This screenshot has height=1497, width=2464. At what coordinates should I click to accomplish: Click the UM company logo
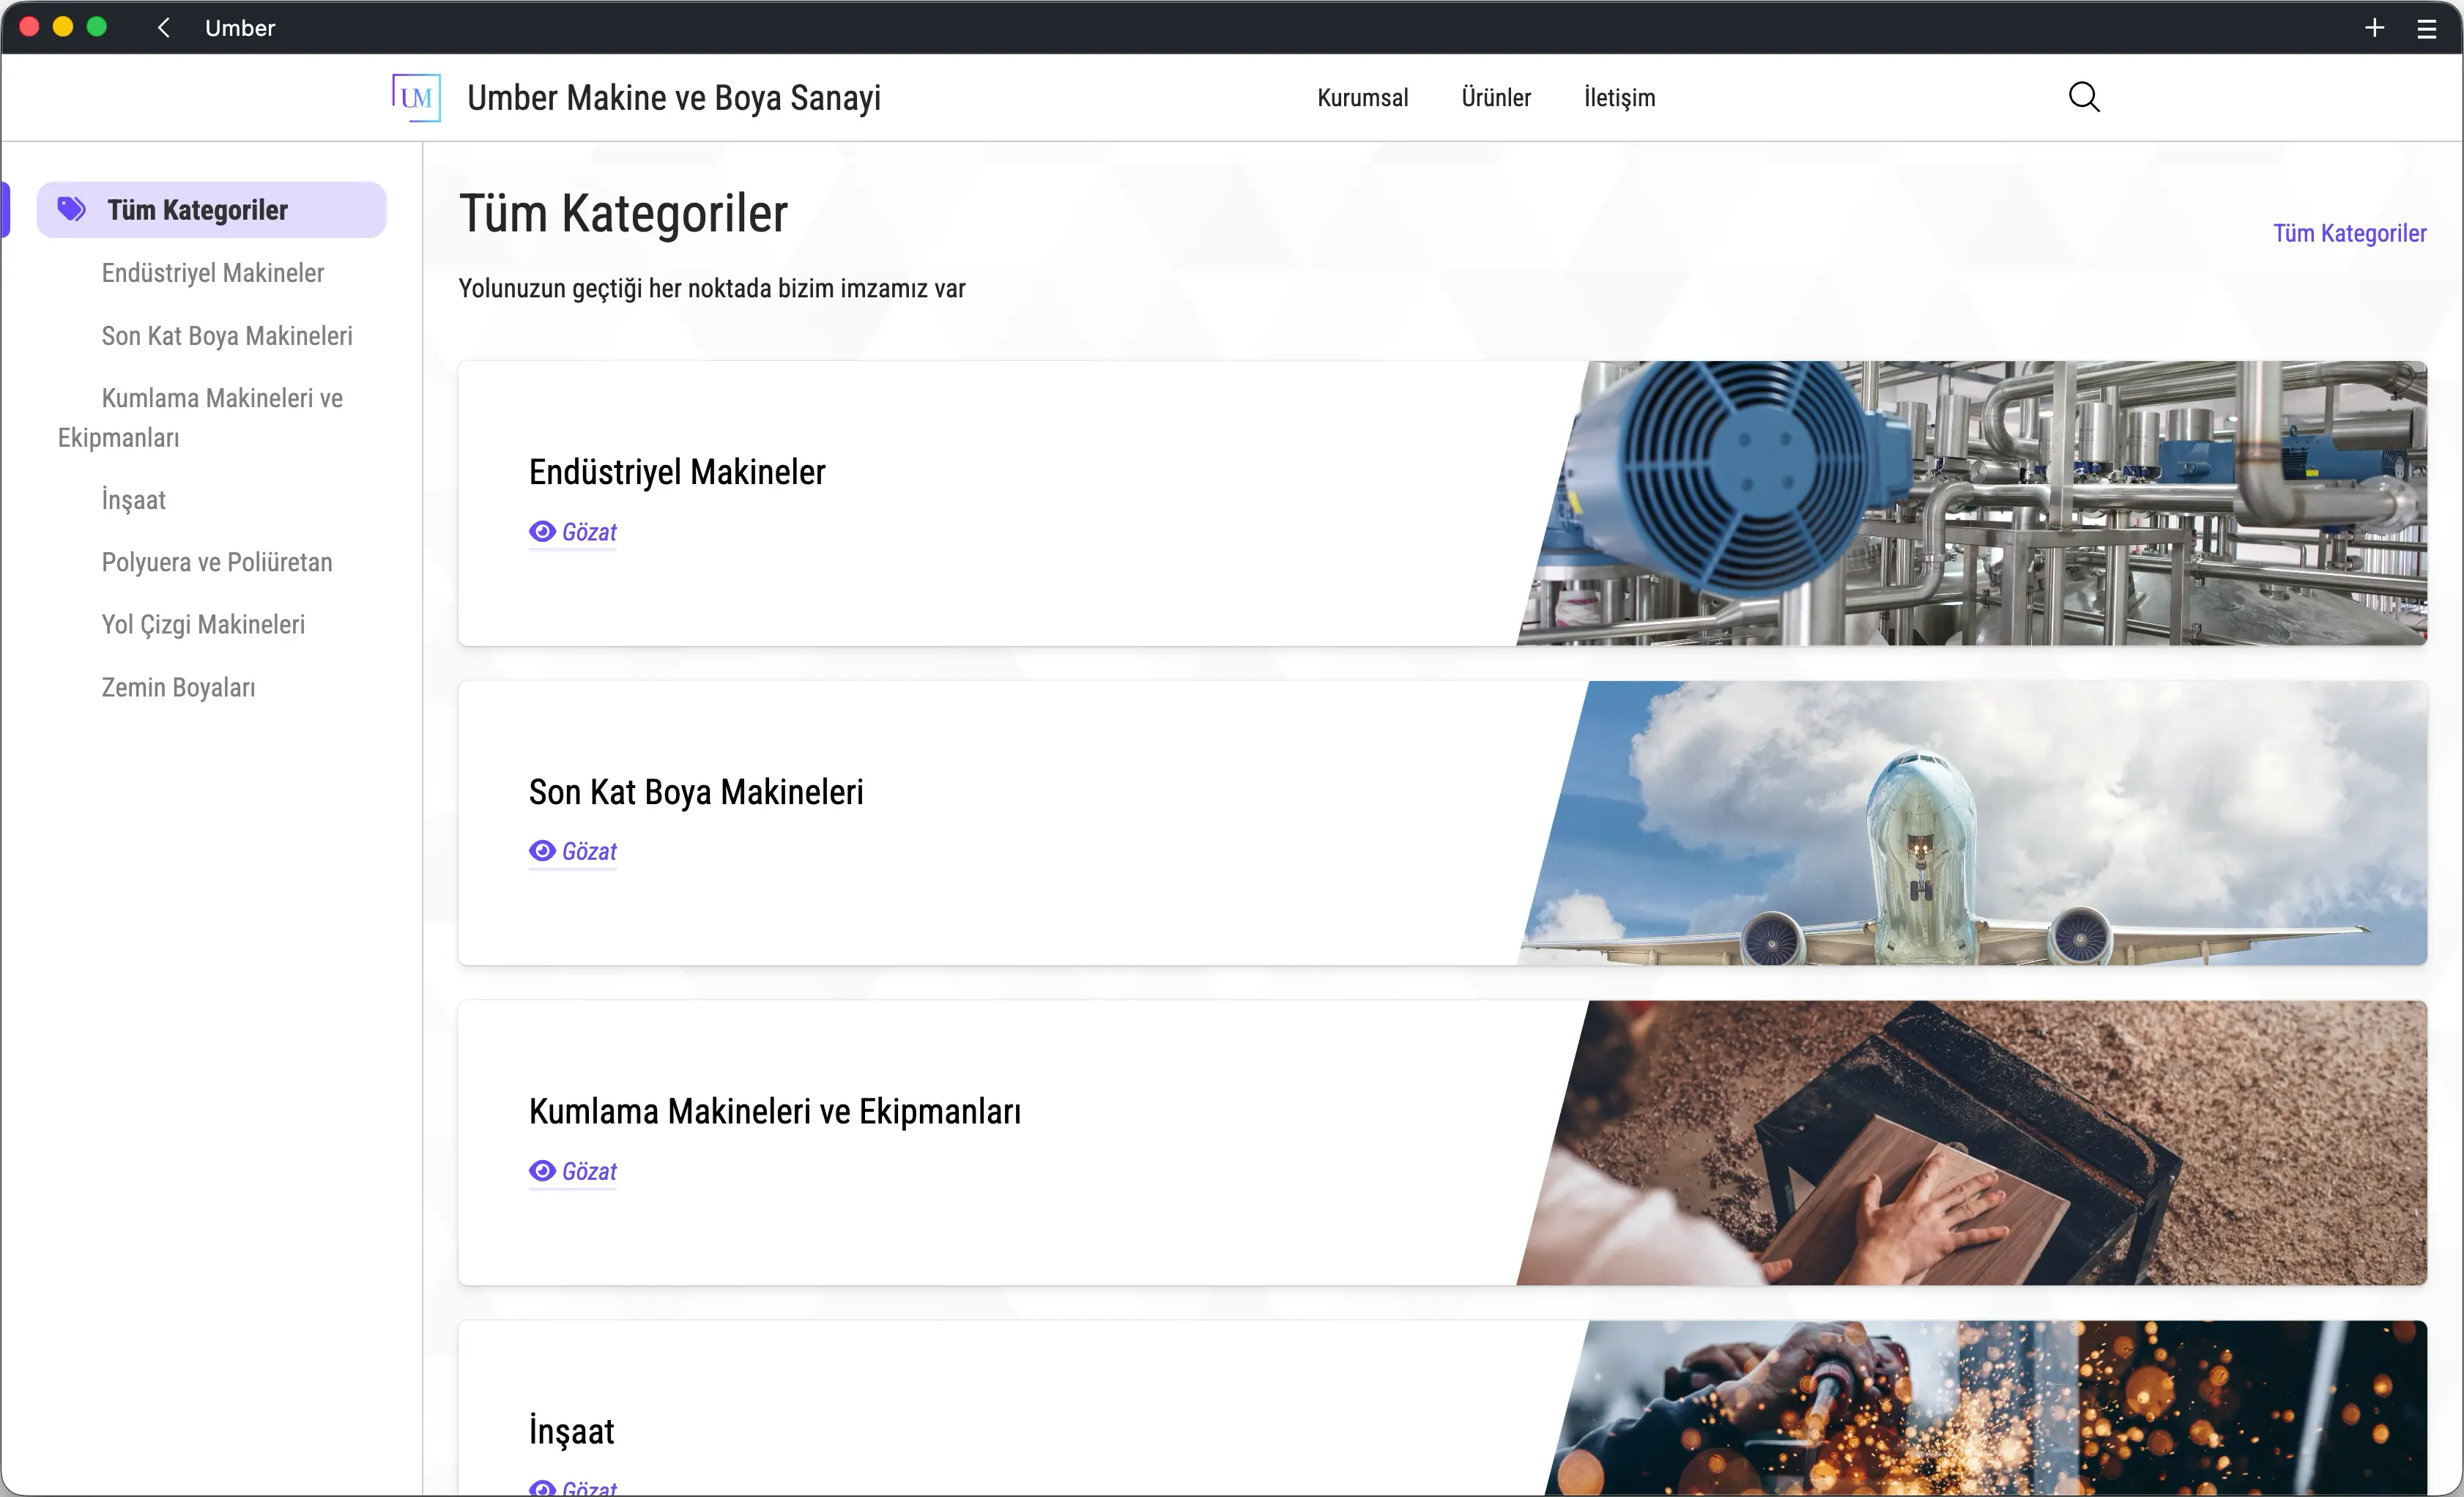416,97
